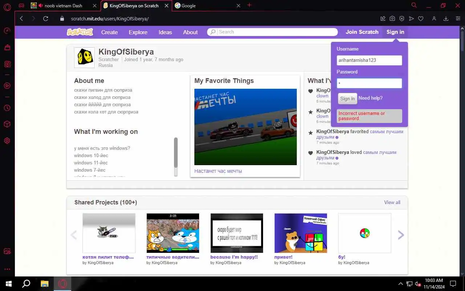The width and height of the screenshot is (465, 291).
Task: Open the downloads arrow icon
Action: 446,19
